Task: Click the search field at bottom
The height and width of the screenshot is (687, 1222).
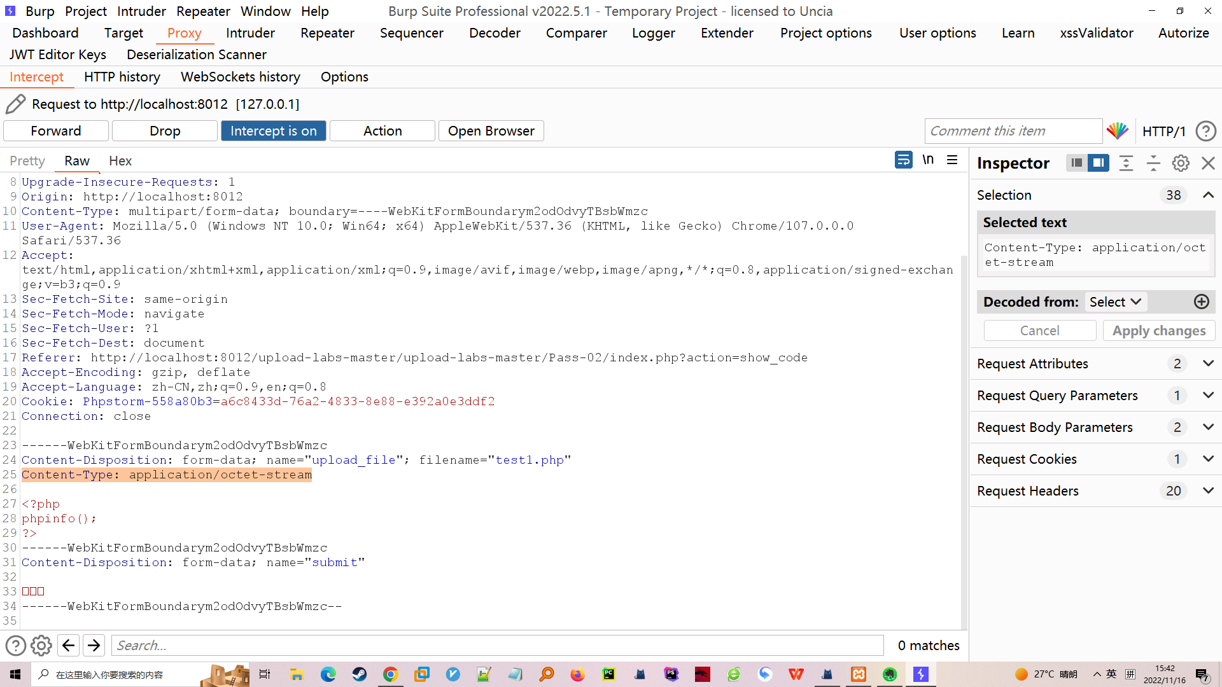Action: (x=496, y=645)
